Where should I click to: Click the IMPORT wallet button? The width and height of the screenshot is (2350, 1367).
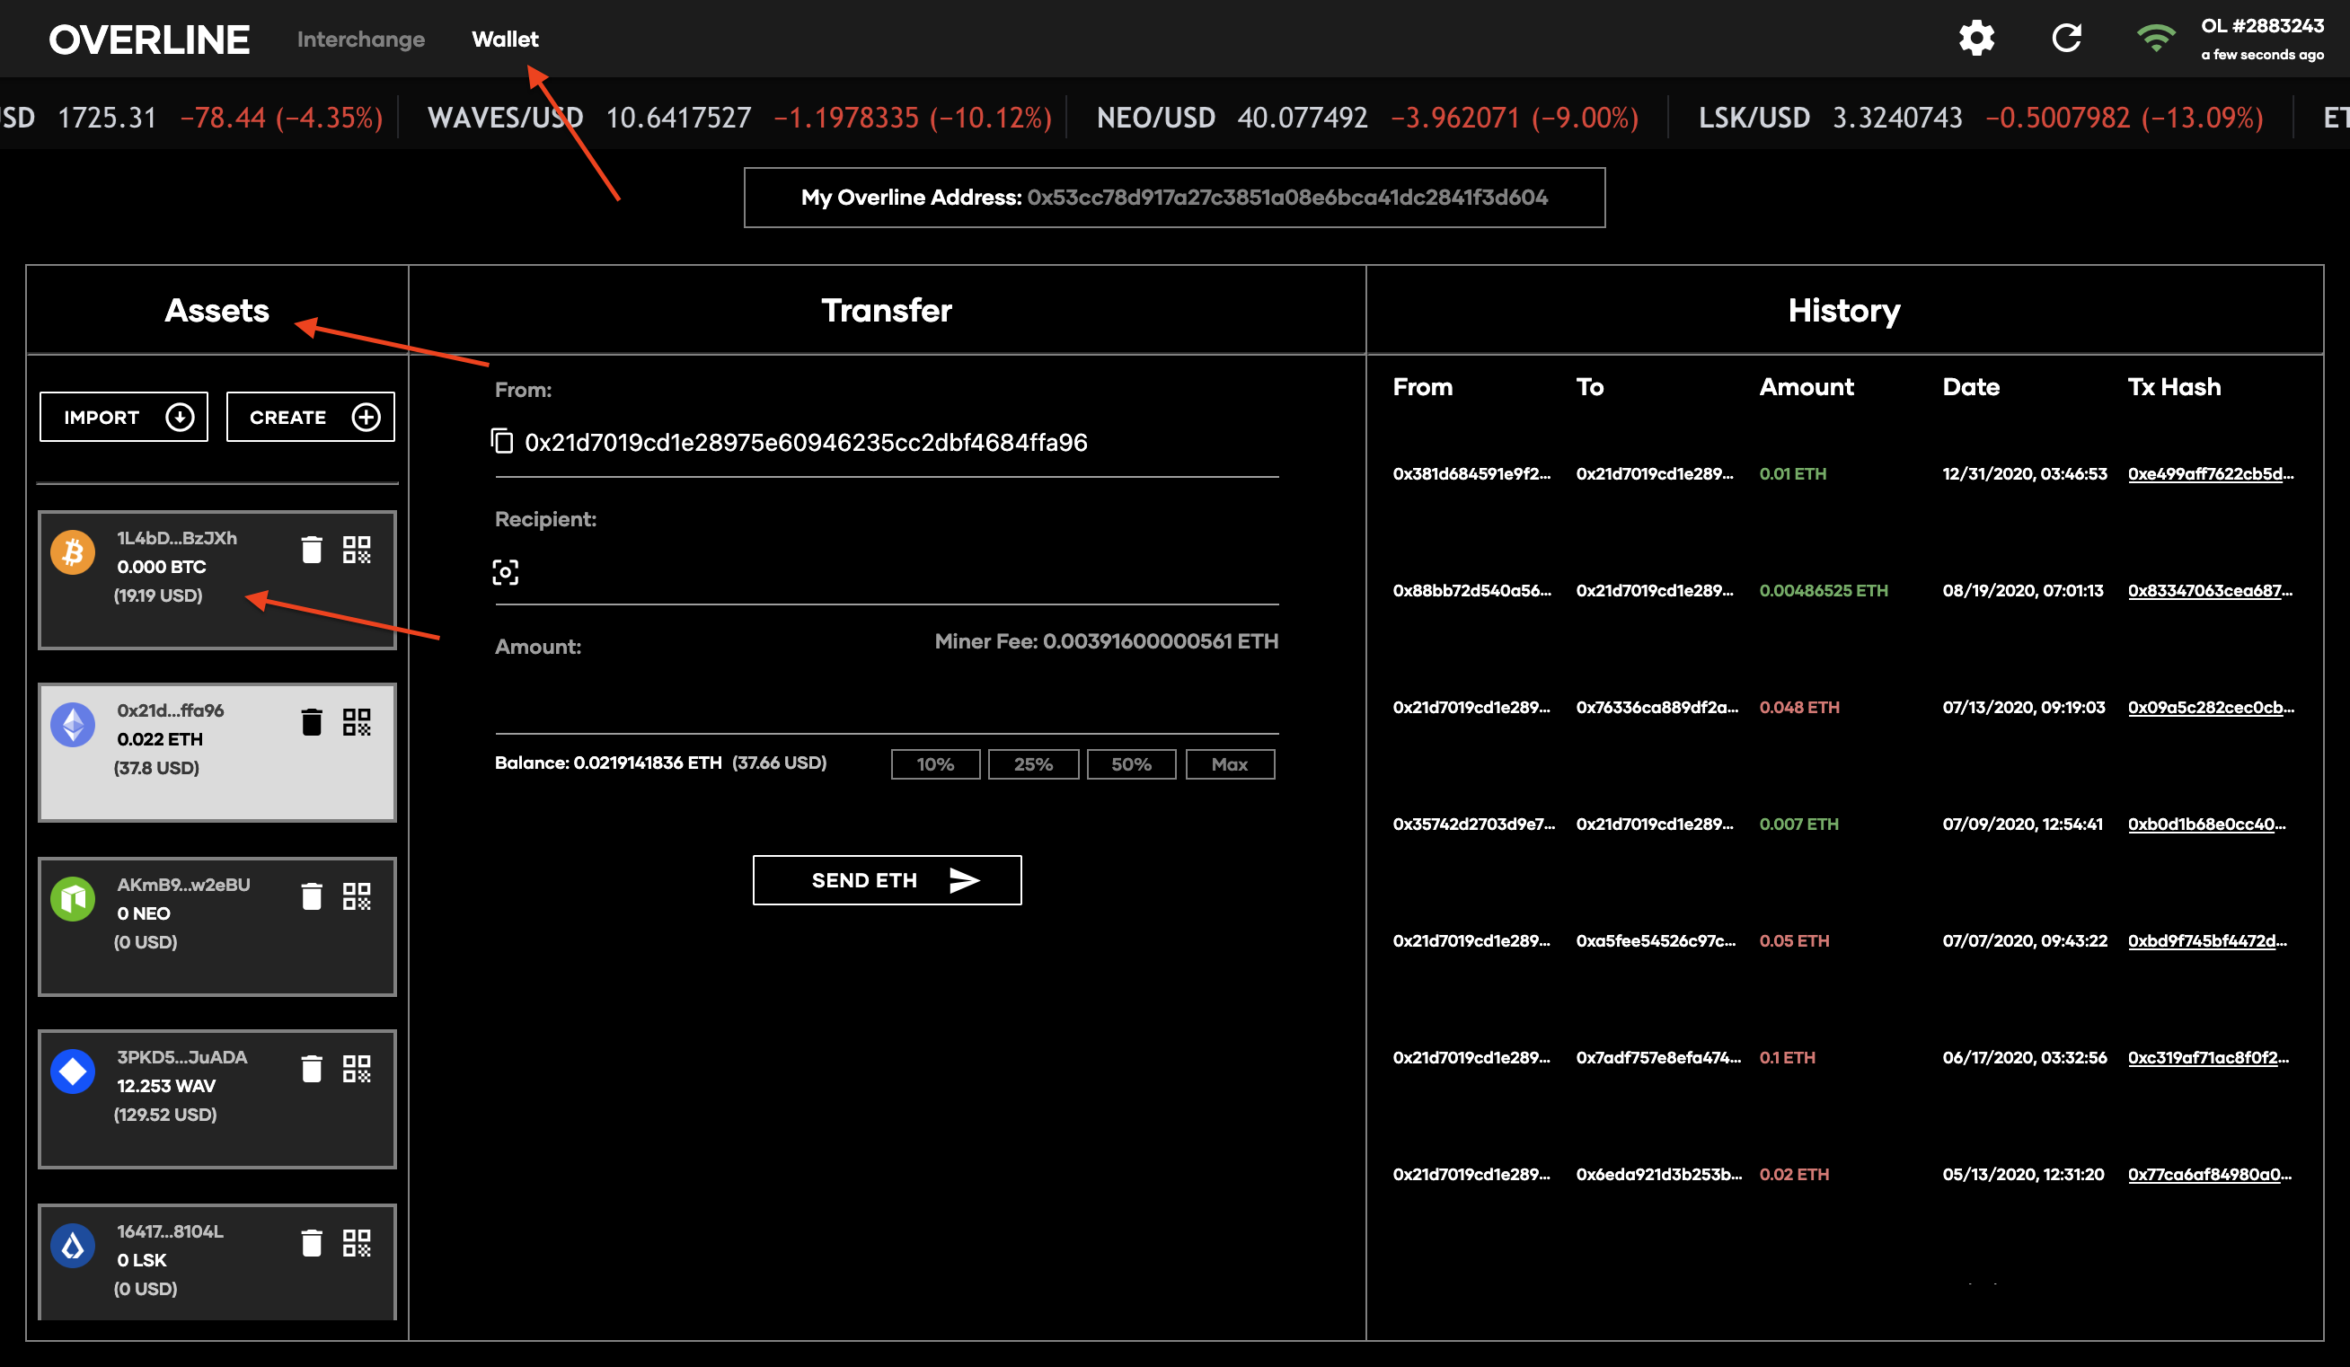(x=124, y=417)
